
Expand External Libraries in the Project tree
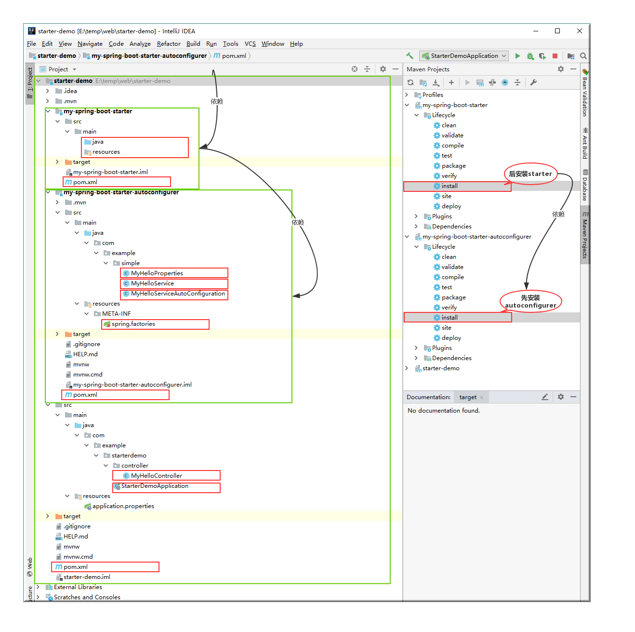click(38, 587)
